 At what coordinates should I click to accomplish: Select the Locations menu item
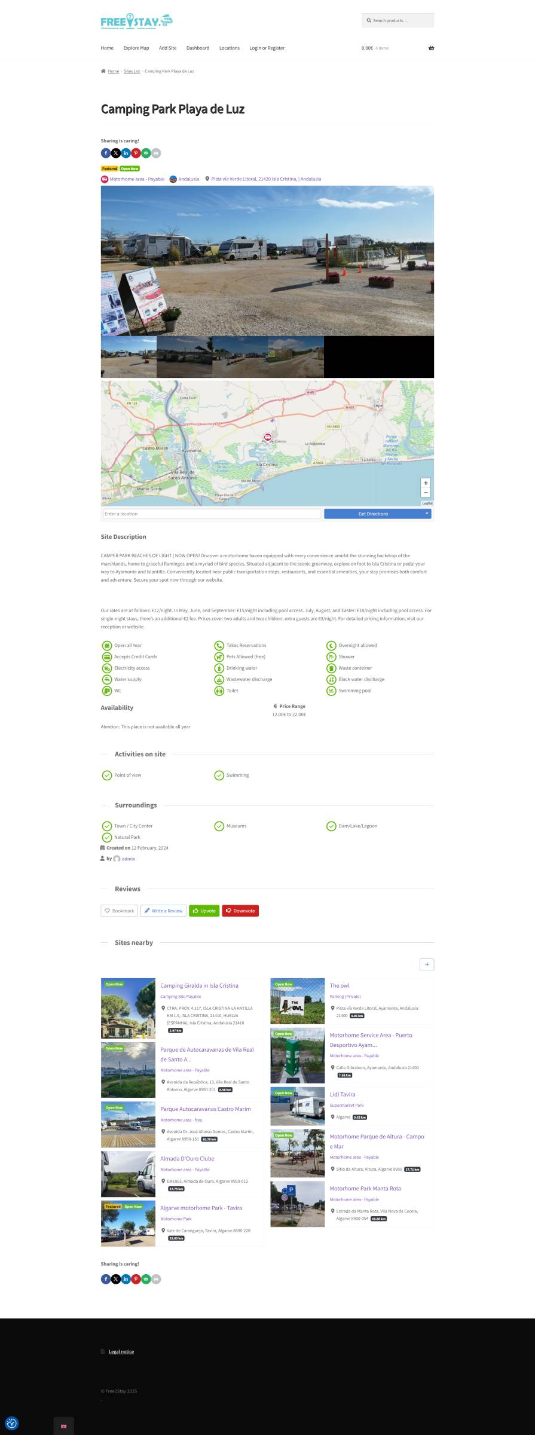click(230, 48)
